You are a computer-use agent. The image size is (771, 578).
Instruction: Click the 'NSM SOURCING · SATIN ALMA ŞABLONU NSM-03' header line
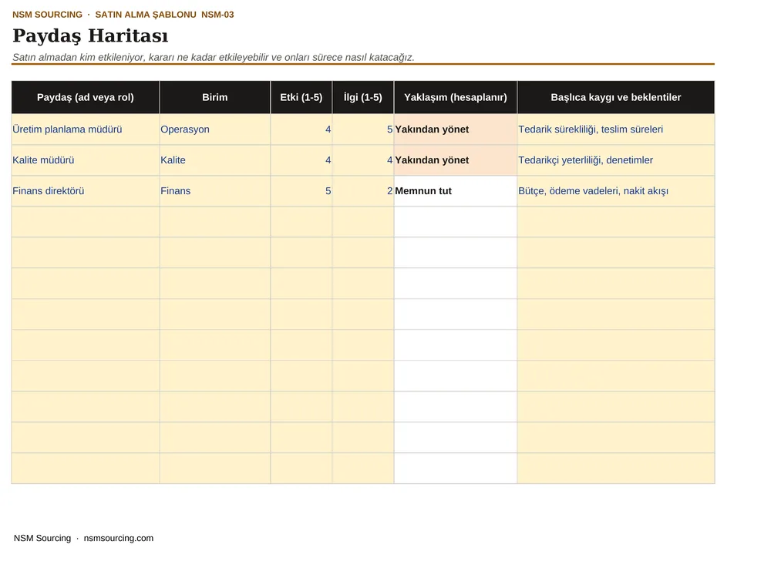pyautogui.click(x=123, y=15)
